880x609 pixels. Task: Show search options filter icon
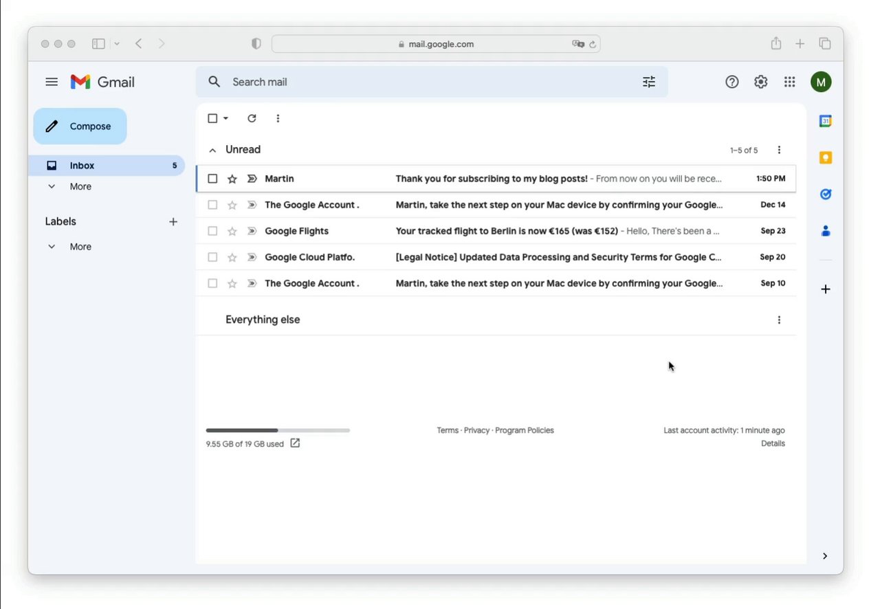pyautogui.click(x=649, y=82)
